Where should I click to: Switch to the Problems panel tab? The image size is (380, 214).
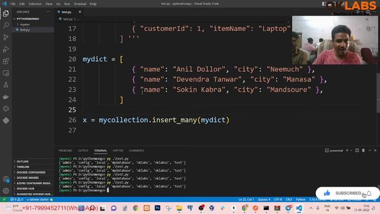(65, 150)
